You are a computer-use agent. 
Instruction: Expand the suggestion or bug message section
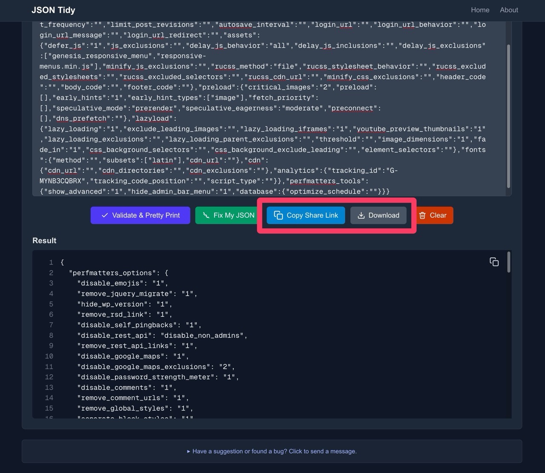tap(272, 451)
